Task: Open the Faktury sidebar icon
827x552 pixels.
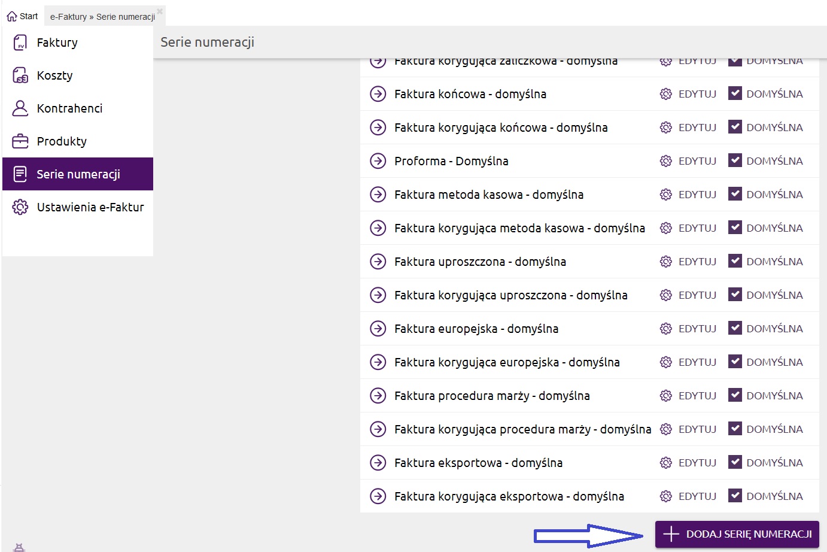Action: click(x=20, y=43)
